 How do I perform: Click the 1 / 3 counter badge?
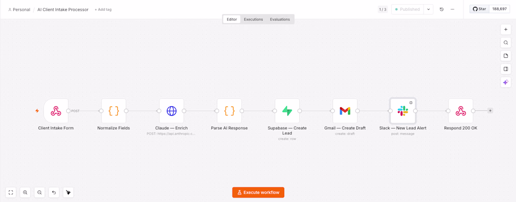(x=383, y=9)
